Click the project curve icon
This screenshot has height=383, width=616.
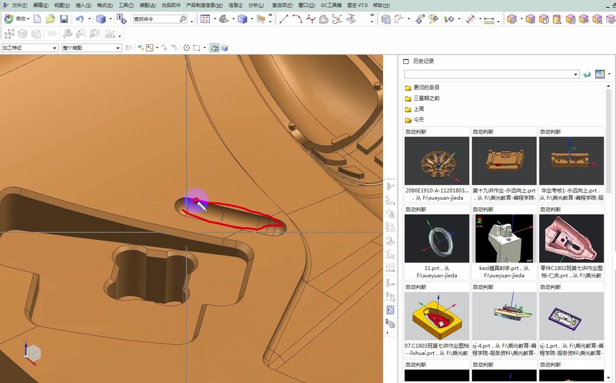coord(337,19)
